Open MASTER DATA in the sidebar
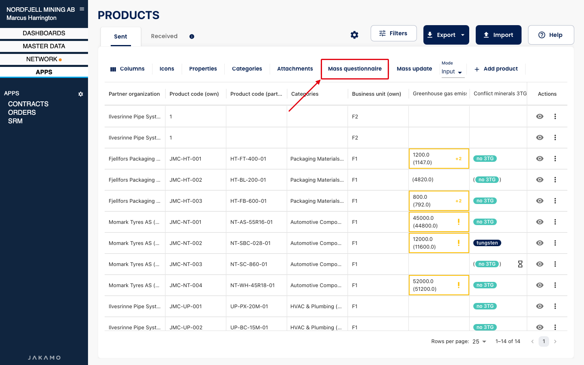584x365 pixels. click(44, 46)
